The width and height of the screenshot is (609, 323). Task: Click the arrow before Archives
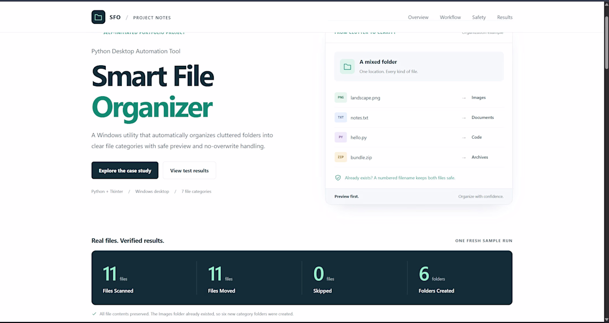click(x=464, y=158)
